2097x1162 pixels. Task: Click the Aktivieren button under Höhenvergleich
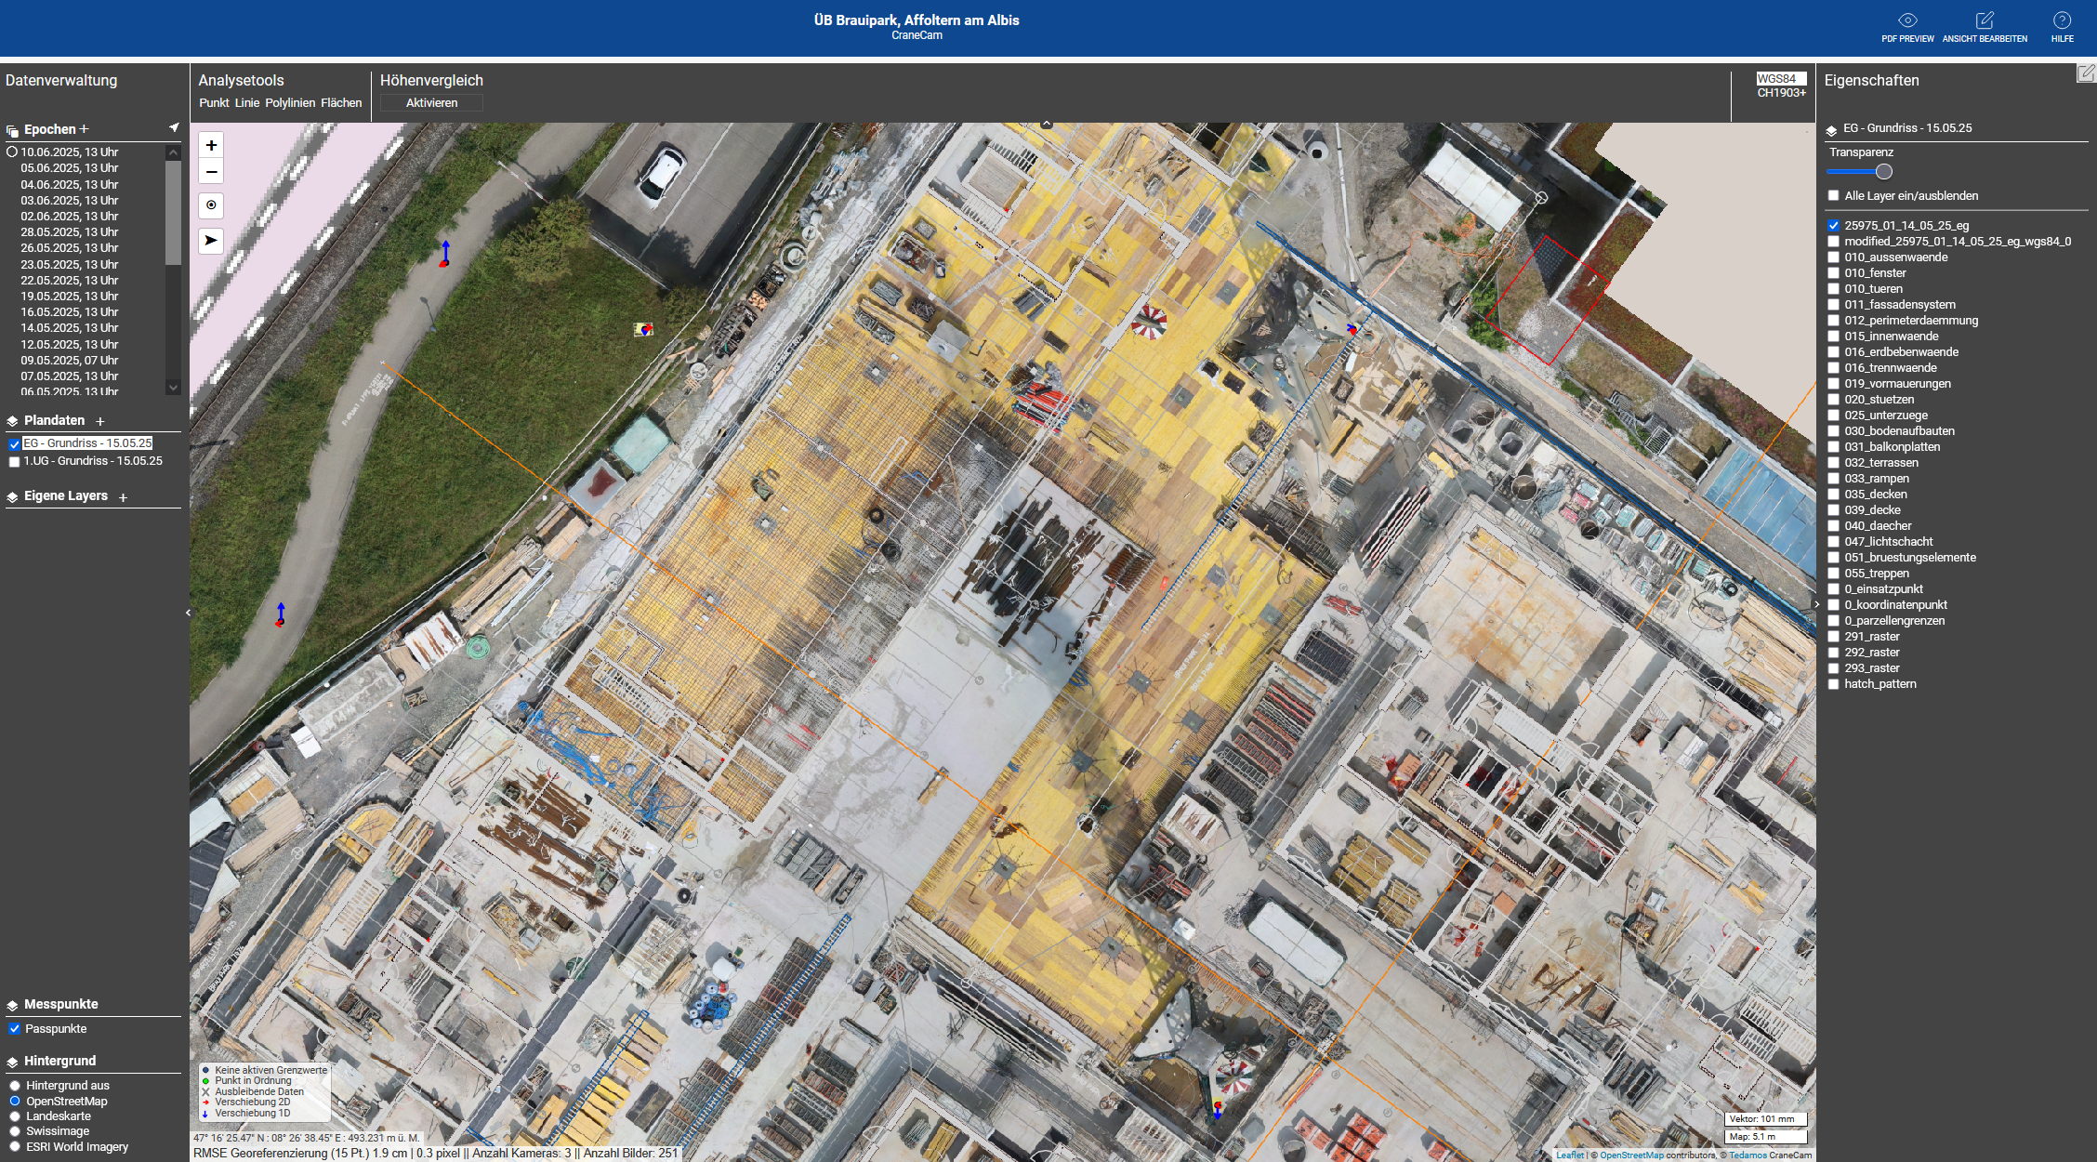coord(431,103)
